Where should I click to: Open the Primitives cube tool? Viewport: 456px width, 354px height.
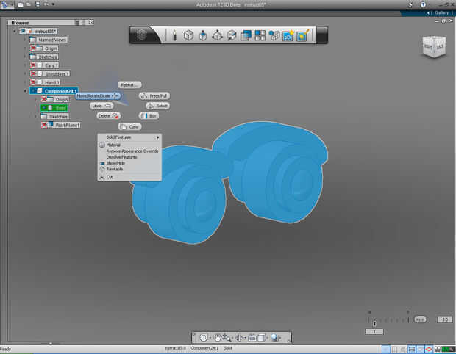(188, 35)
